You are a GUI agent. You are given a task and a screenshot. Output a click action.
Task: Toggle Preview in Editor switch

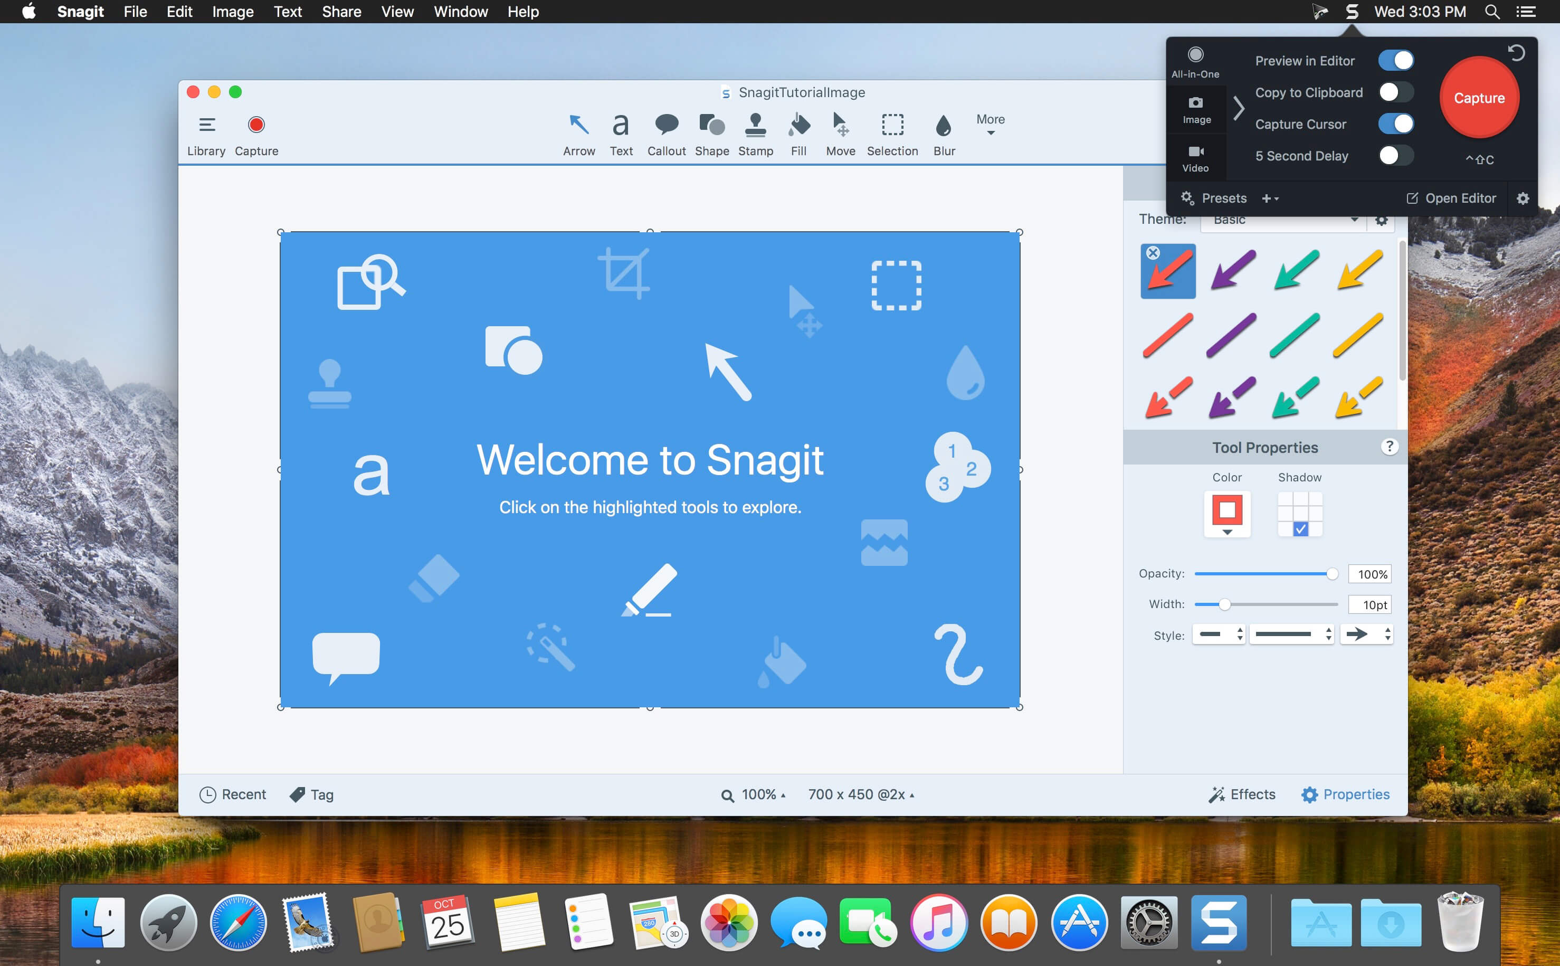(x=1395, y=60)
